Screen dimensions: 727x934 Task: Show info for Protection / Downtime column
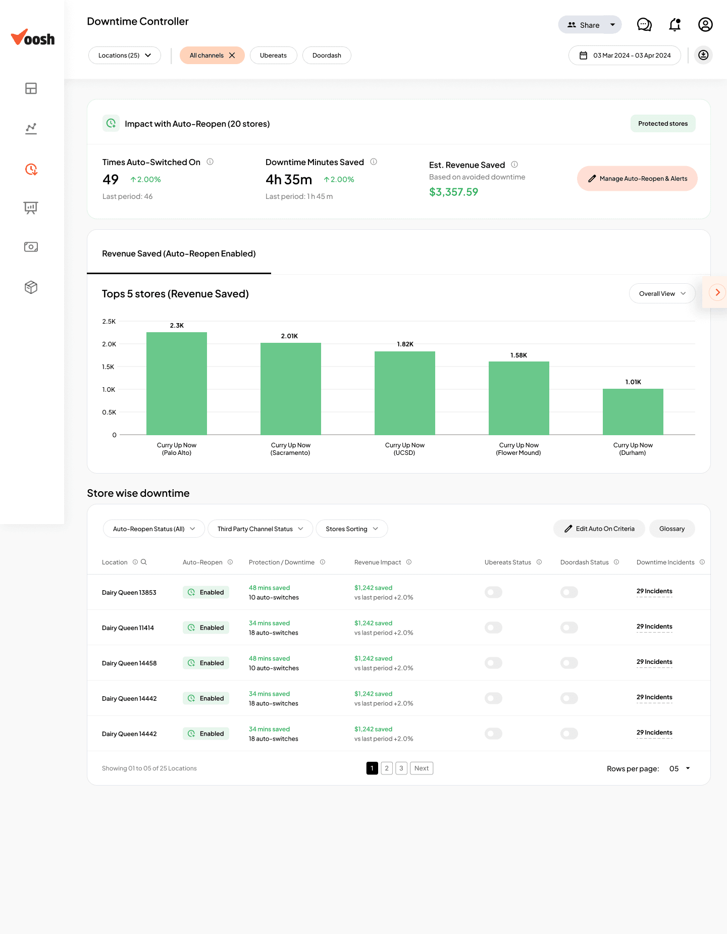(323, 562)
